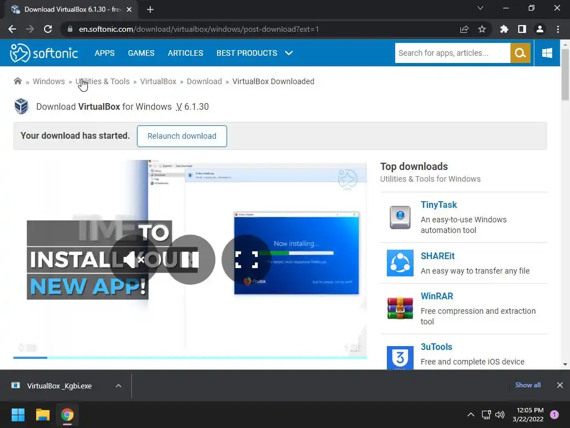
Task: Open WinRAR title link
Action: coord(437,296)
